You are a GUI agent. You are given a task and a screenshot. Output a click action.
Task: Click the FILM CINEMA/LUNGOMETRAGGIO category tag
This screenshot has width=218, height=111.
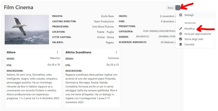pyautogui.click(x=159, y=31)
